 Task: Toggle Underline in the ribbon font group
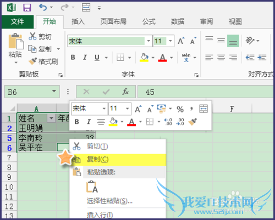click(97, 58)
